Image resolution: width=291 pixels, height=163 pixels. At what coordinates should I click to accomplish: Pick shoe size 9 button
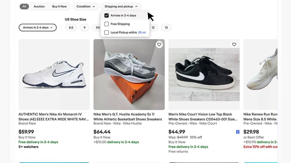pos(84,28)
